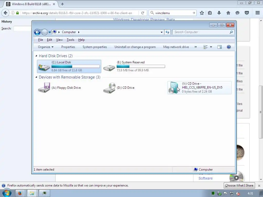Open the recent locations dropdown arrow
The height and width of the screenshot is (197, 263).
tap(50, 32)
